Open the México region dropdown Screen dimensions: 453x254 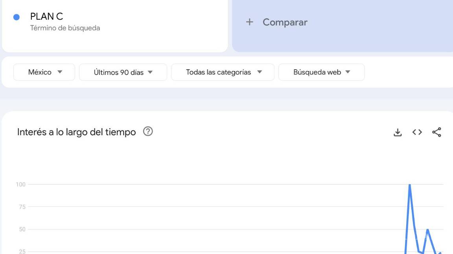(x=44, y=72)
